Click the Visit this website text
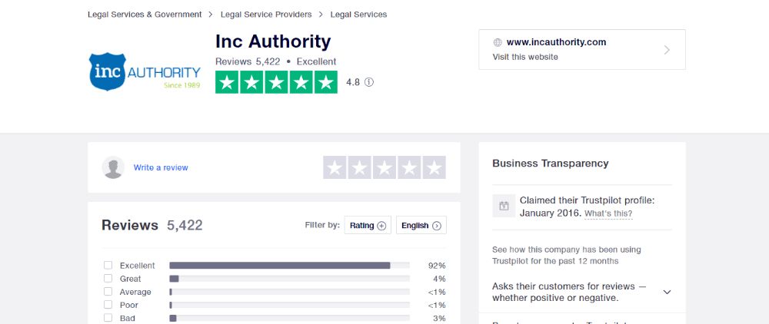The height and width of the screenshot is (324, 769). pos(525,57)
